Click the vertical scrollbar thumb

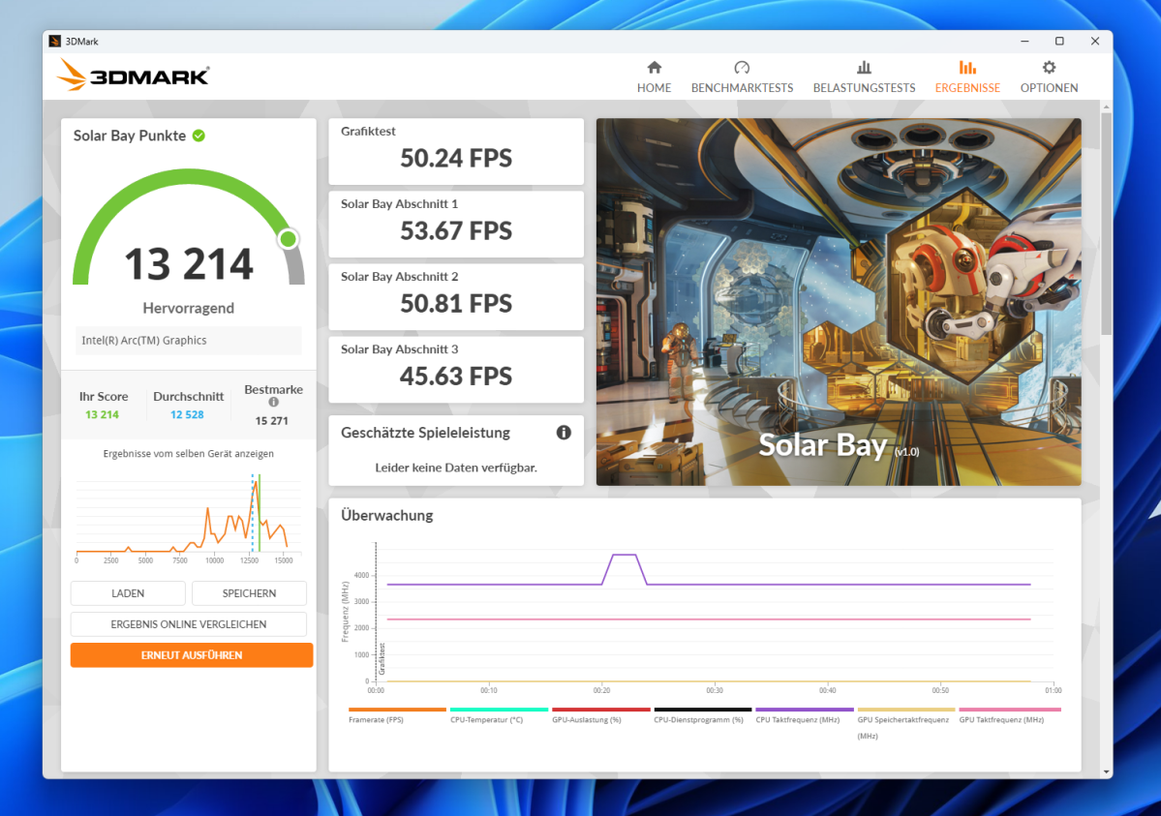click(1106, 224)
